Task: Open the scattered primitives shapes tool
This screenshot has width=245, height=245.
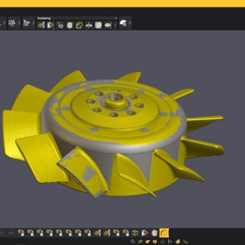Action: [x=60, y=25]
